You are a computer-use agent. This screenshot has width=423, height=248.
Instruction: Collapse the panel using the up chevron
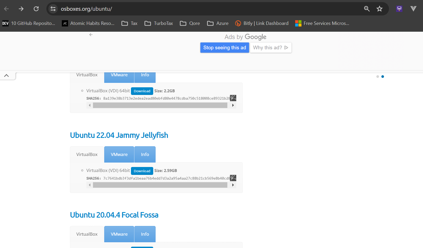coord(7,76)
